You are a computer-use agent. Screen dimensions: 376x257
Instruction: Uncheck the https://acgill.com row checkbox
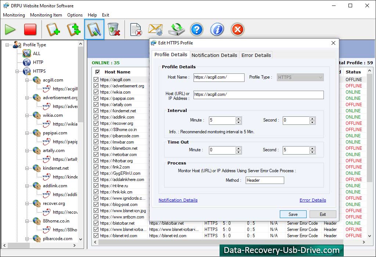pos(96,79)
